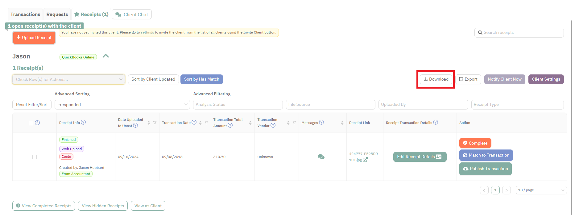The height and width of the screenshot is (219, 579).
Task: Sort by Transaction Date column arrows
Action: coord(200,123)
